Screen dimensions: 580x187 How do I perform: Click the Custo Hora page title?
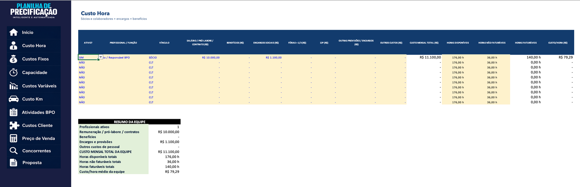(x=95, y=13)
